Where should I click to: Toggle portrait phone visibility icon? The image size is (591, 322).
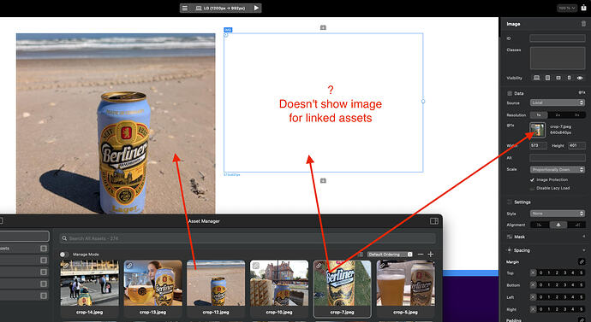tap(569, 78)
